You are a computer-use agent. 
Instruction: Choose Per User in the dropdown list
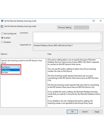[x=11, y=72]
